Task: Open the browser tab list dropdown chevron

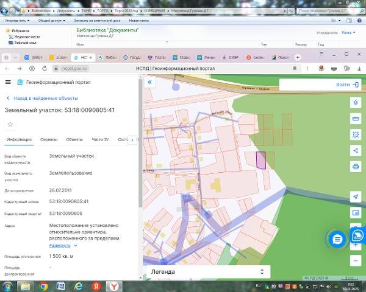Action: (15, 57)
